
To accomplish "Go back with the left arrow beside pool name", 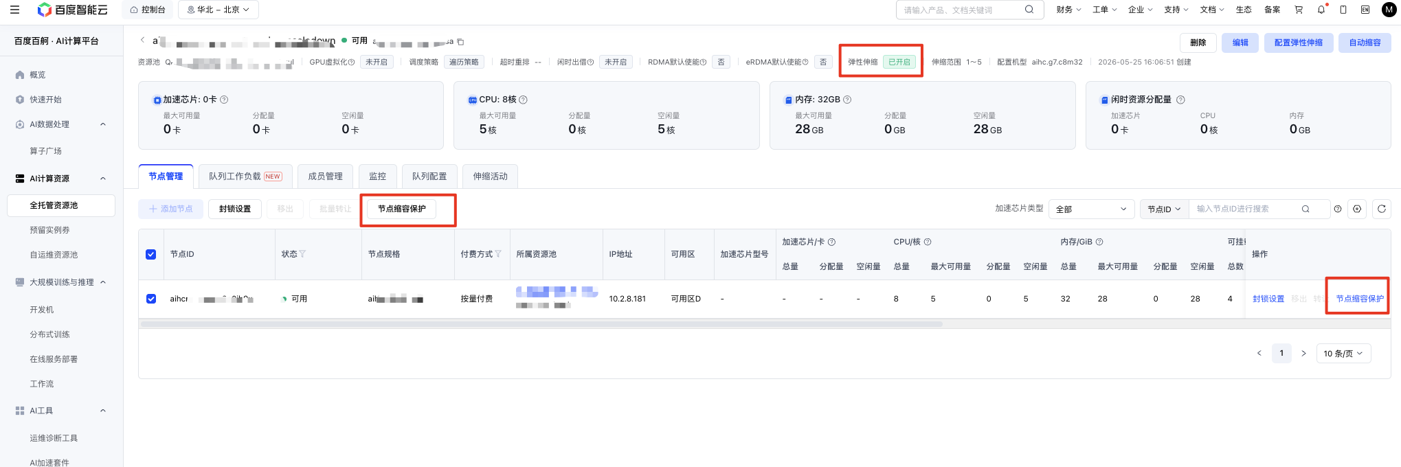I will click(142, 40).
